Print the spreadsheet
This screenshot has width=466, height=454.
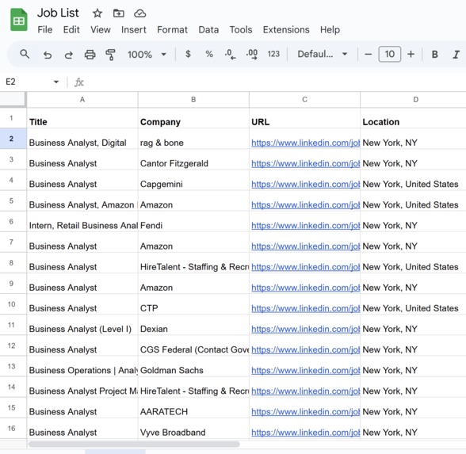[x=90, y=55]
